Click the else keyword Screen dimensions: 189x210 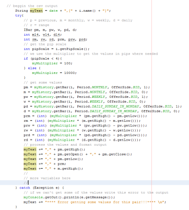tap(32, 68)
